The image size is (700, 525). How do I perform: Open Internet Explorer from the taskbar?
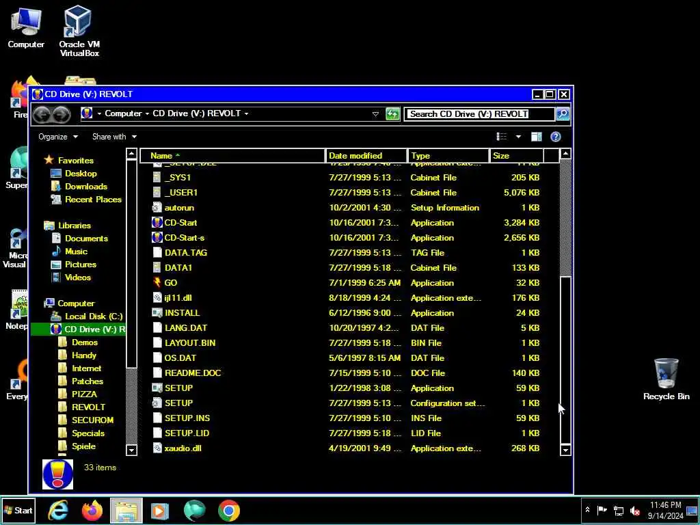tap(58, 510)
